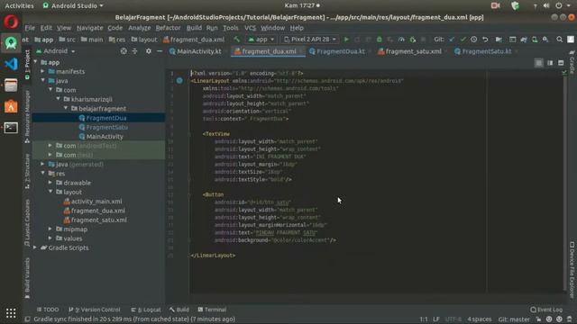Revert changes with the rollback arrow

[485, 40]
